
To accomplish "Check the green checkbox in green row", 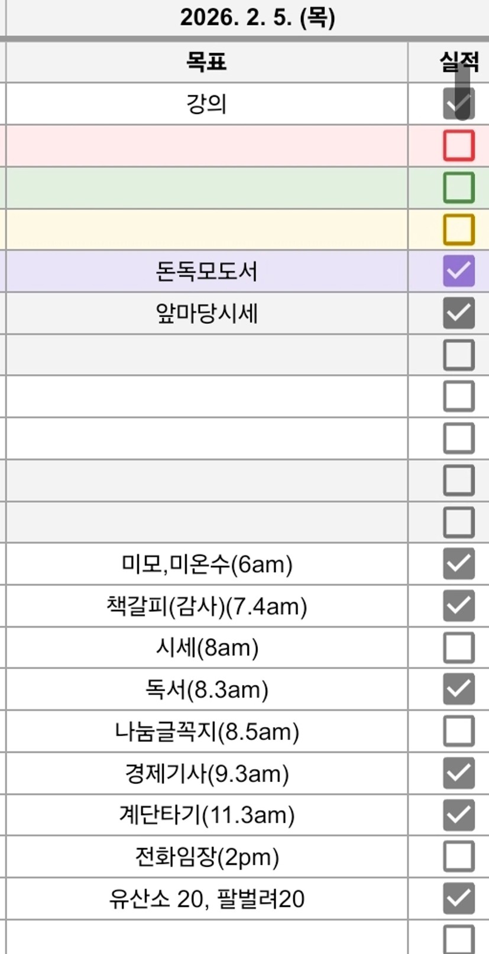I will [458, 187].
